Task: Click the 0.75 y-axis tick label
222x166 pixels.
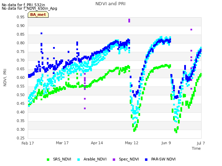Action: point(20,52)
